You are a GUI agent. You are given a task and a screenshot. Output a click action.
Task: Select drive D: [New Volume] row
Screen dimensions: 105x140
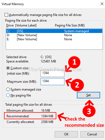pos(54,35)
